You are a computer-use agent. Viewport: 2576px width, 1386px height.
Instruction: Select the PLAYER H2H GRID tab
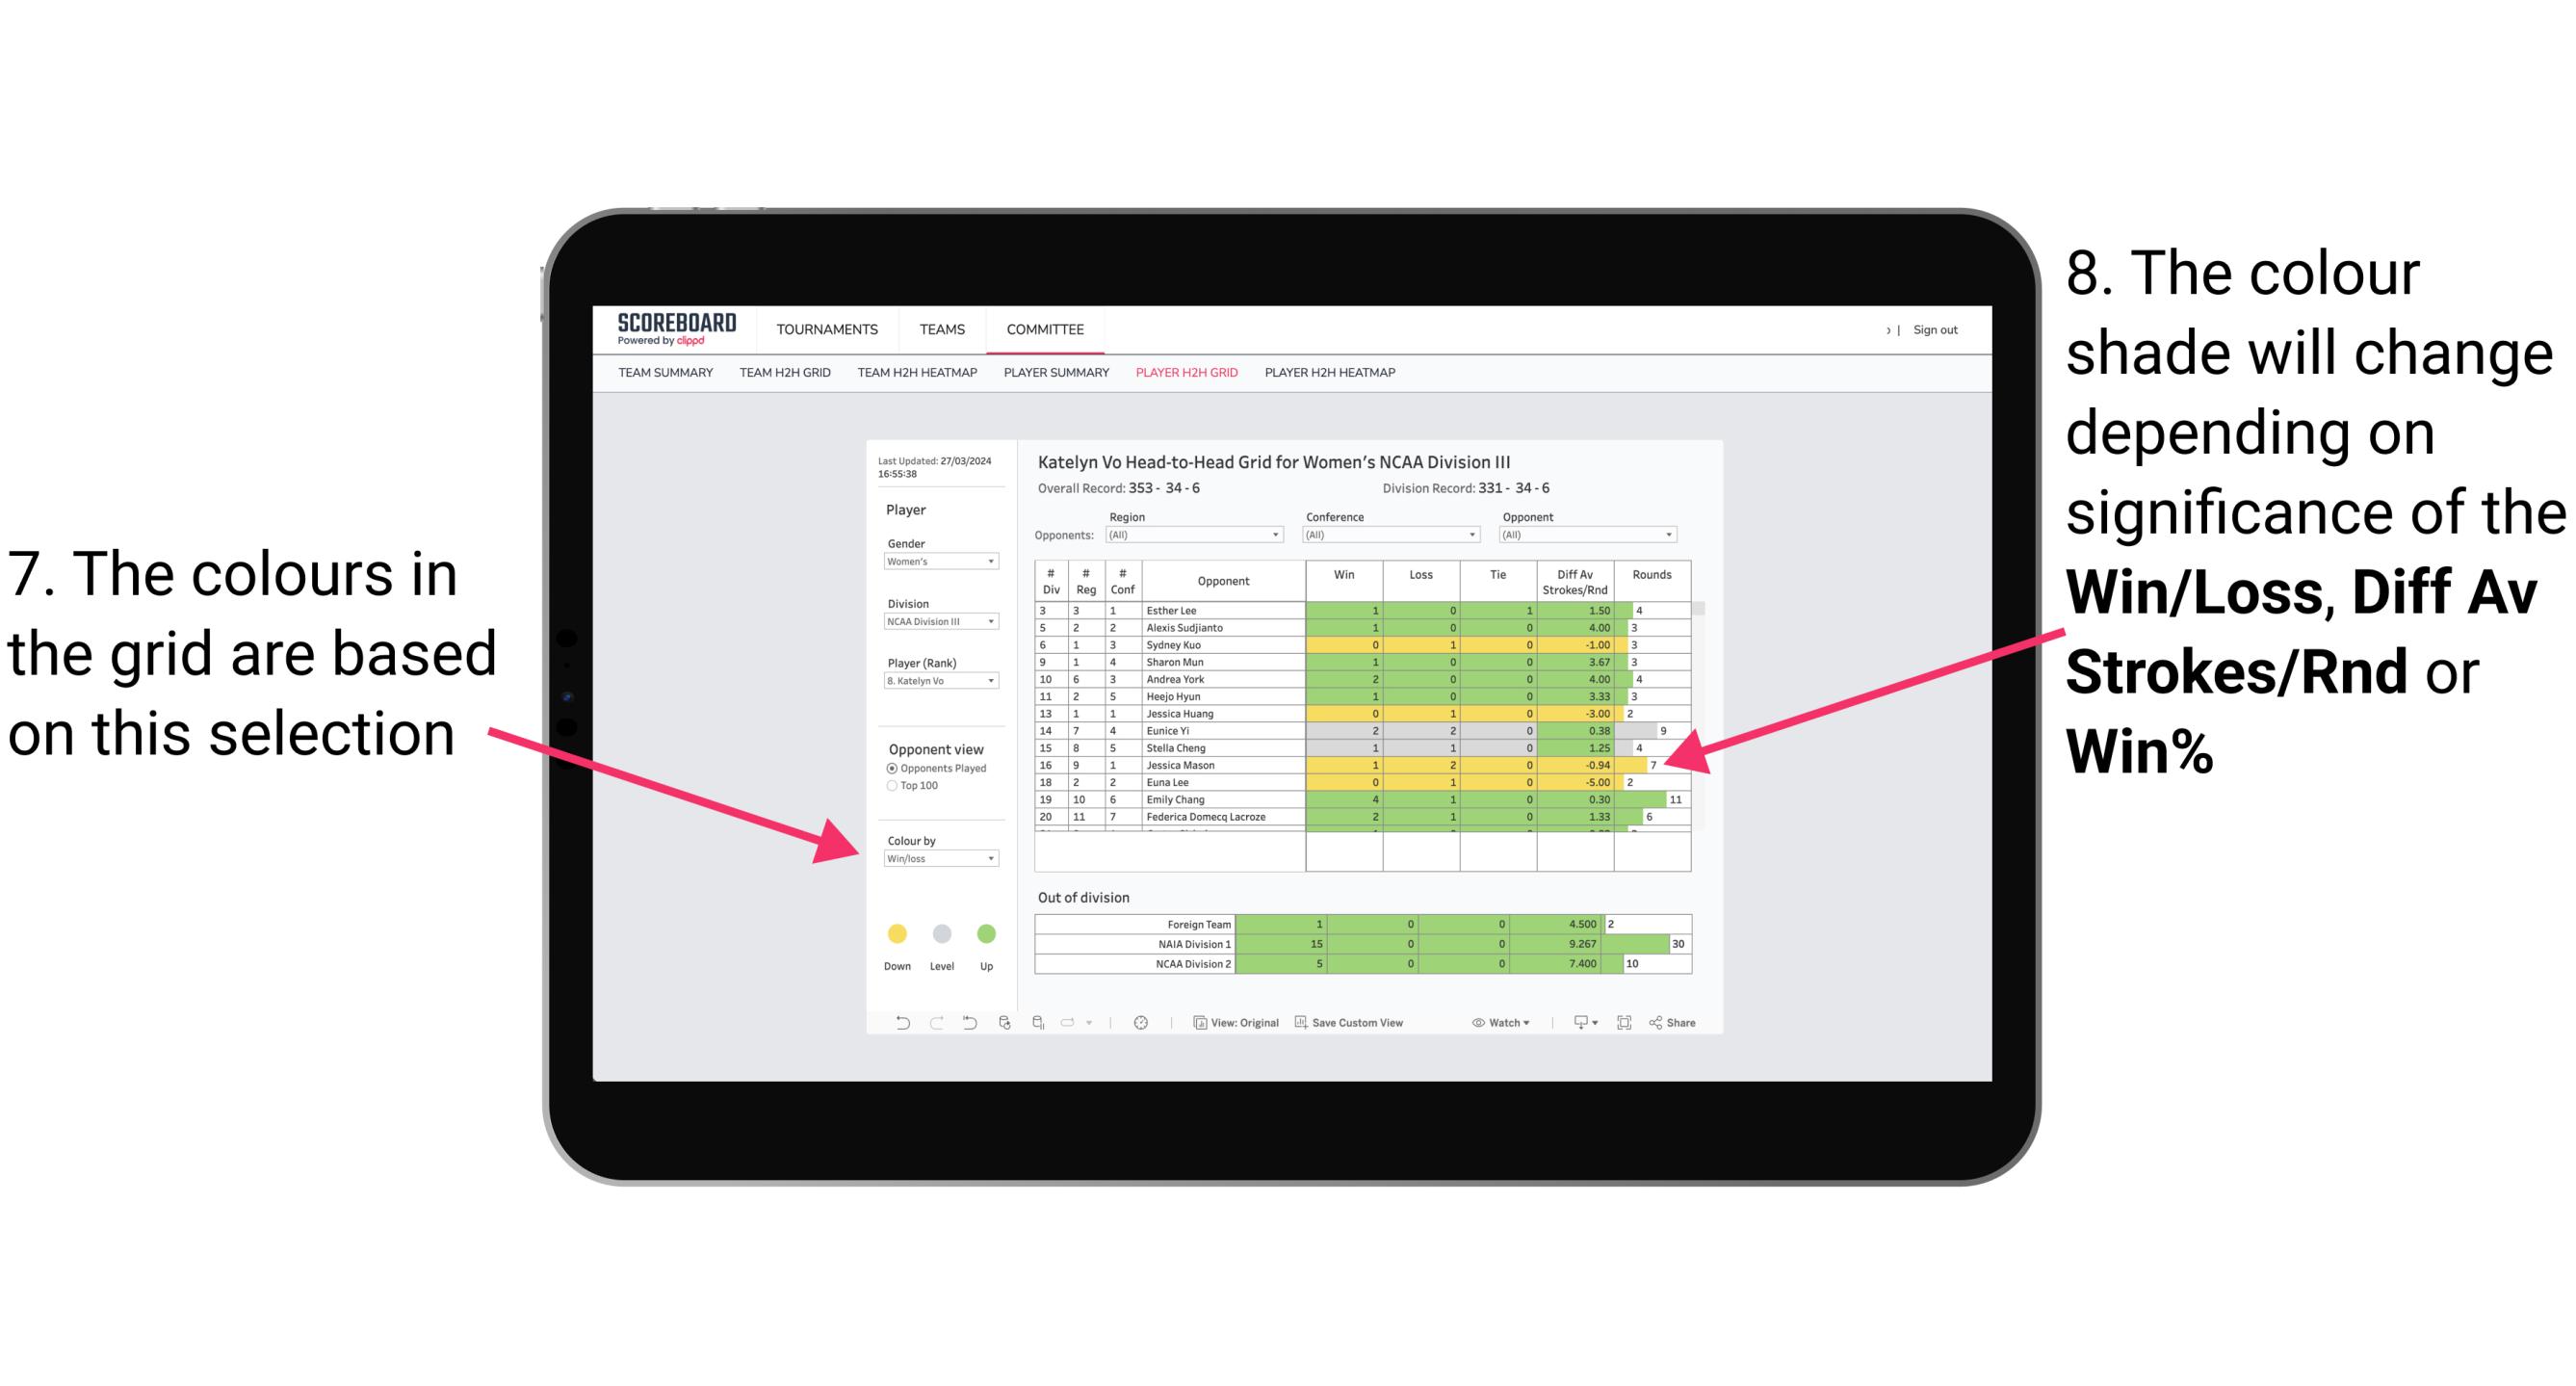pos(1185,376)
